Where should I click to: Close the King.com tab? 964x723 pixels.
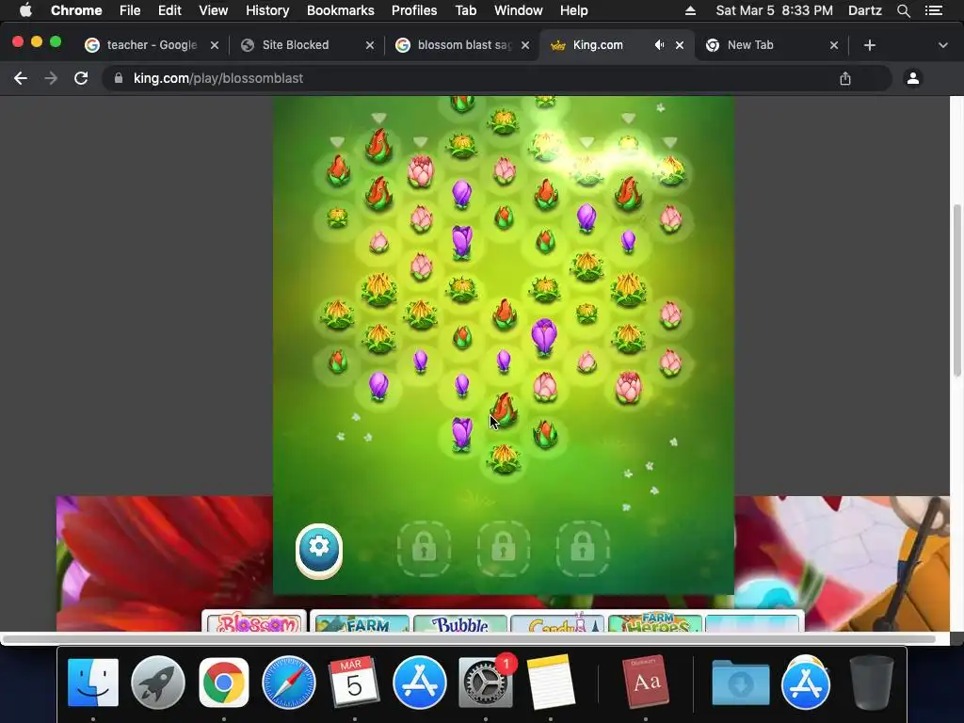680,45
